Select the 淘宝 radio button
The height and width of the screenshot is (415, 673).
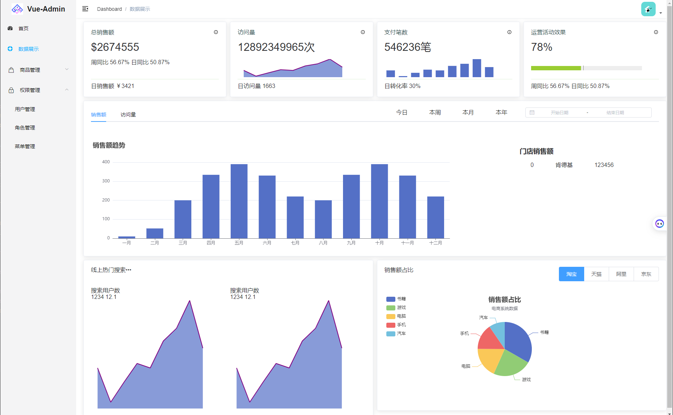coord(571,274)
